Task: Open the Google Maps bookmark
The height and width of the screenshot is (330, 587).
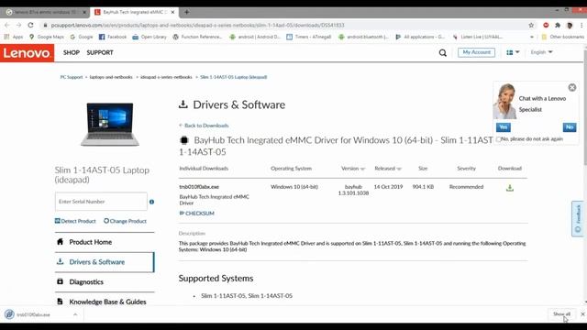Action: 47,37
